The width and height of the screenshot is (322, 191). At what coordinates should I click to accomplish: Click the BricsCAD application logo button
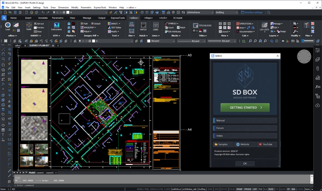pyautogui.click(x=4, y=18)
